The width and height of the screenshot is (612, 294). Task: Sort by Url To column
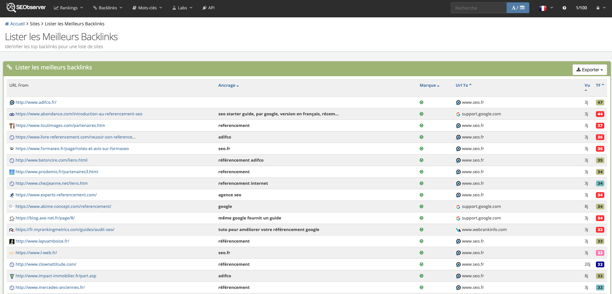463,85
